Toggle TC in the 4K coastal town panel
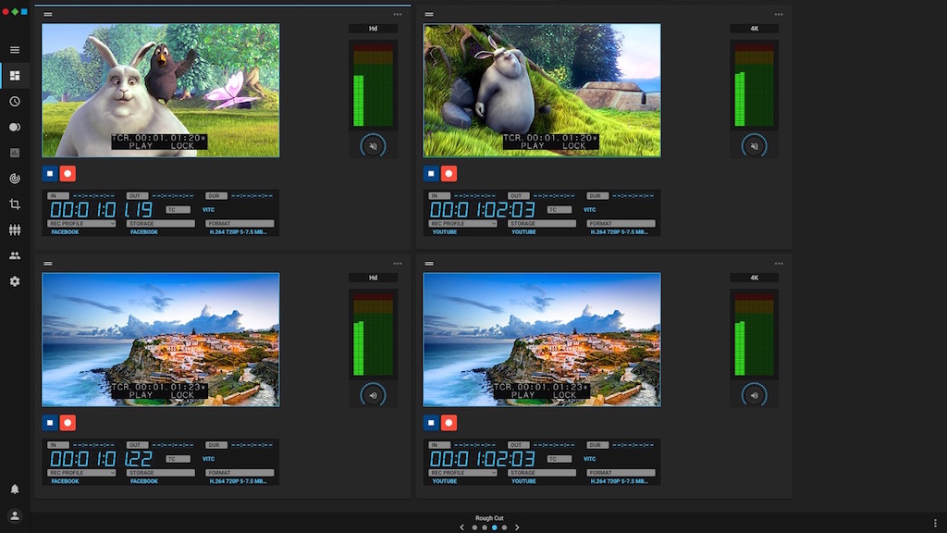Image resolution: width=947 pixels, height=533 pixels. coord(560,459)
